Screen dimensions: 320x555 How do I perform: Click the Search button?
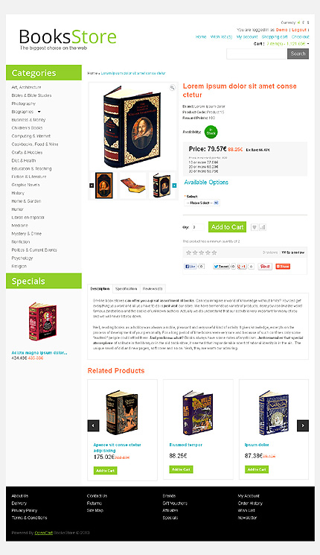coord(298,54)
